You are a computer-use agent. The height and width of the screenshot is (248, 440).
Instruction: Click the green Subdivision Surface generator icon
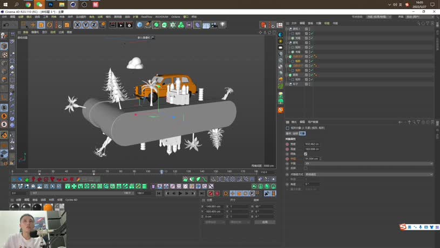click(157, 25)
